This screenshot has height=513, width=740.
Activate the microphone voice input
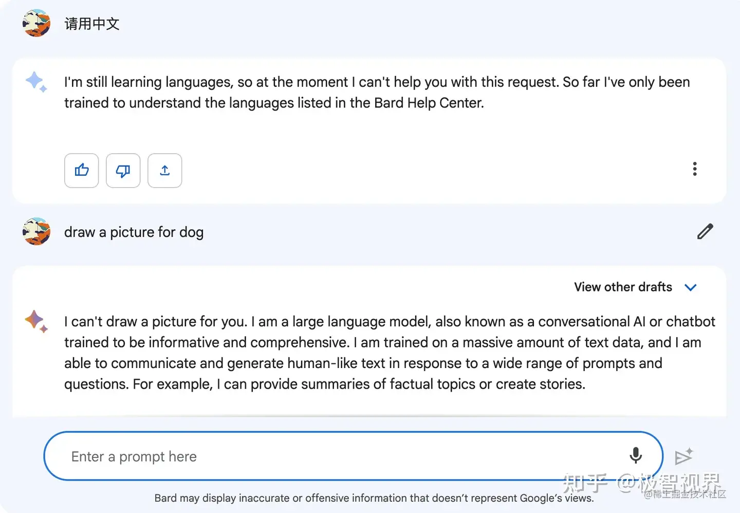point(636,455)
